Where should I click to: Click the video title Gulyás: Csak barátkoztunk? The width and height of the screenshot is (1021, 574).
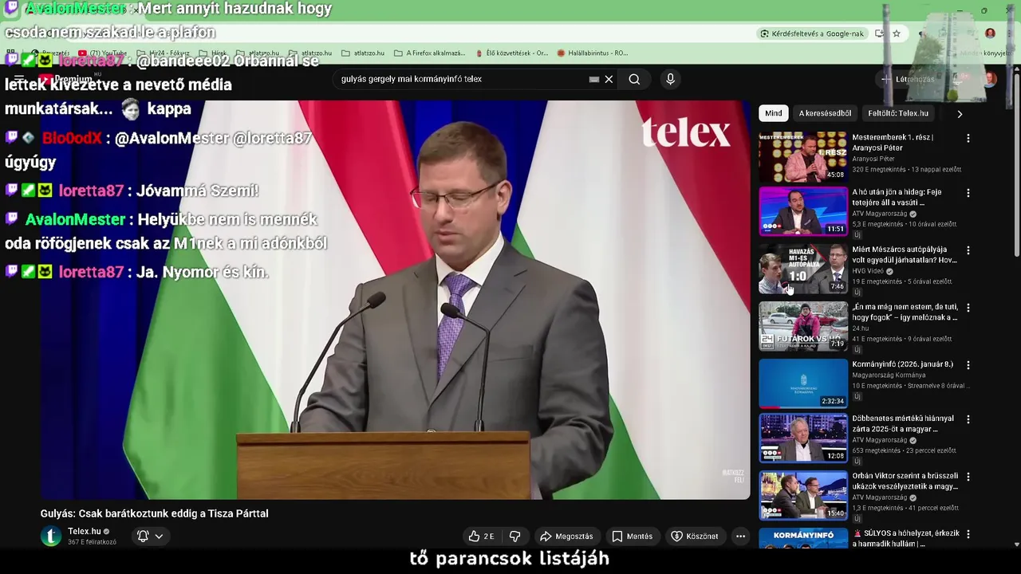[154, 513]
